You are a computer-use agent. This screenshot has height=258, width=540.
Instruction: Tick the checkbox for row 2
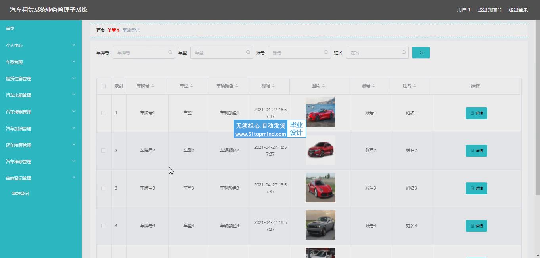click(103, 150)
